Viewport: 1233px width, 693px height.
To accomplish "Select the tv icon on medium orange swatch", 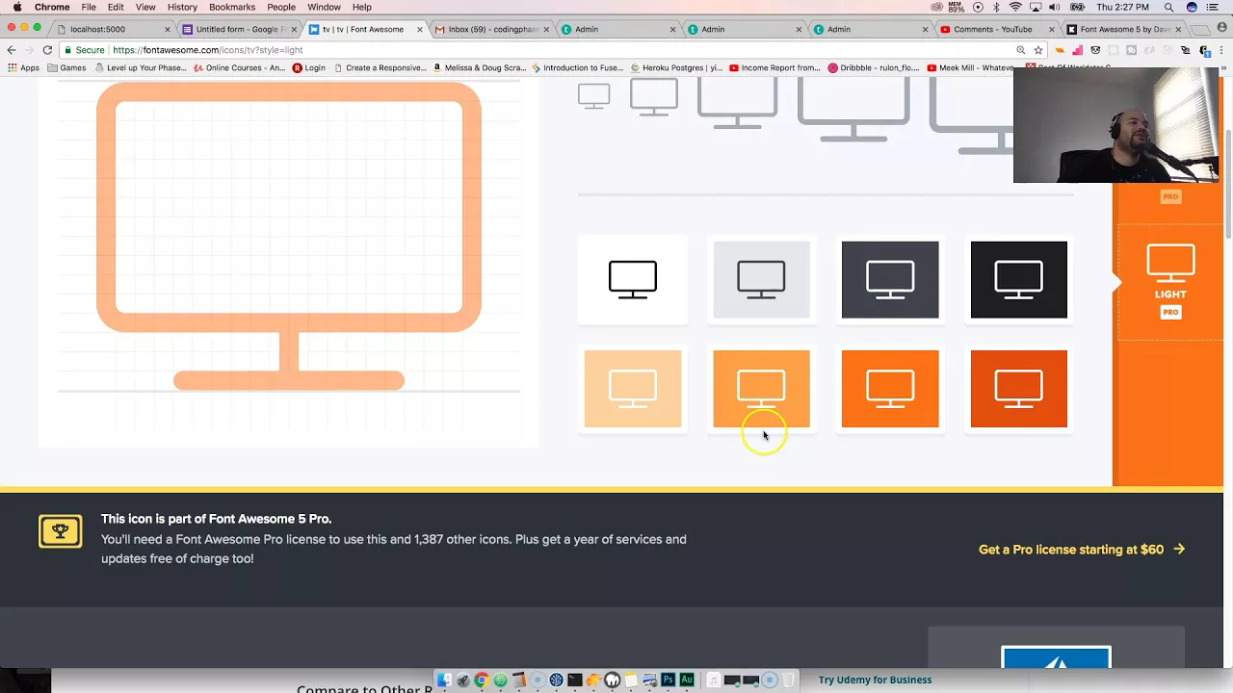I will pyautogui.click(x=761, y=389).
